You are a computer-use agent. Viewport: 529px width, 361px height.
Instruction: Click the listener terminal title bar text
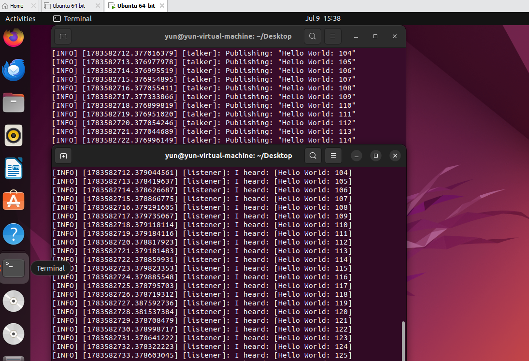pos(229,156)
